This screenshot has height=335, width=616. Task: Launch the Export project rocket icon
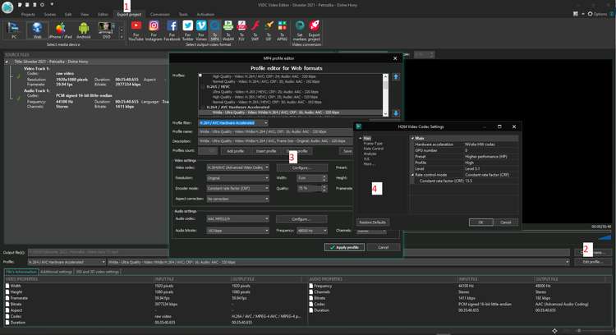tap(314, 30)
